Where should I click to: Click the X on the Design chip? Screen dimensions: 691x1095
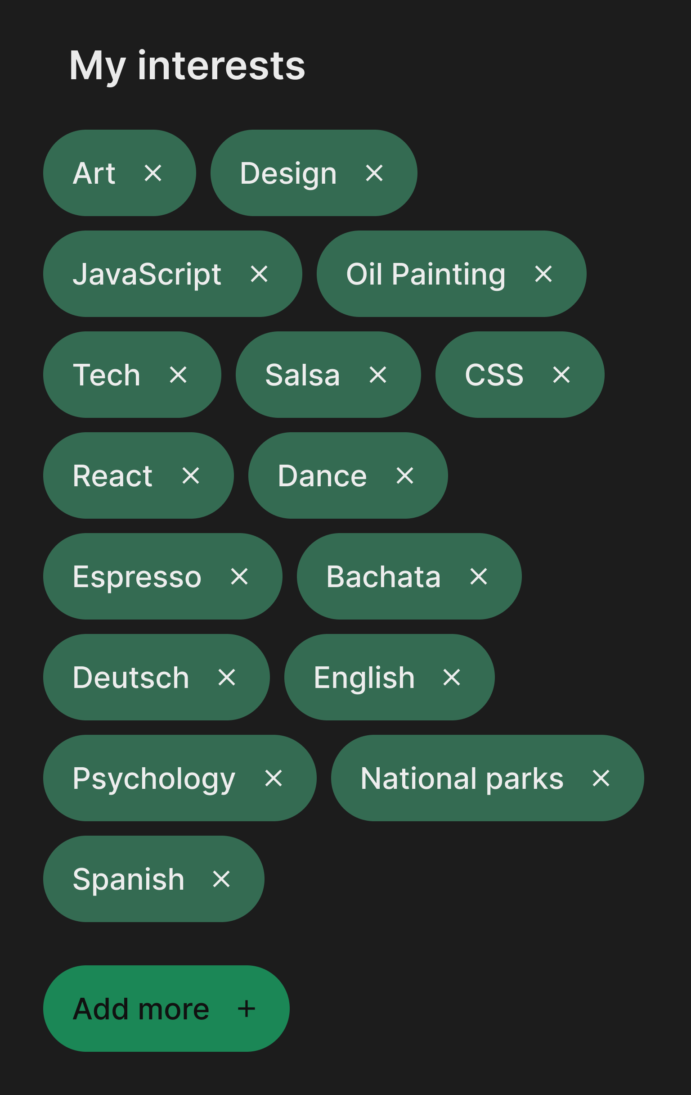374,173
